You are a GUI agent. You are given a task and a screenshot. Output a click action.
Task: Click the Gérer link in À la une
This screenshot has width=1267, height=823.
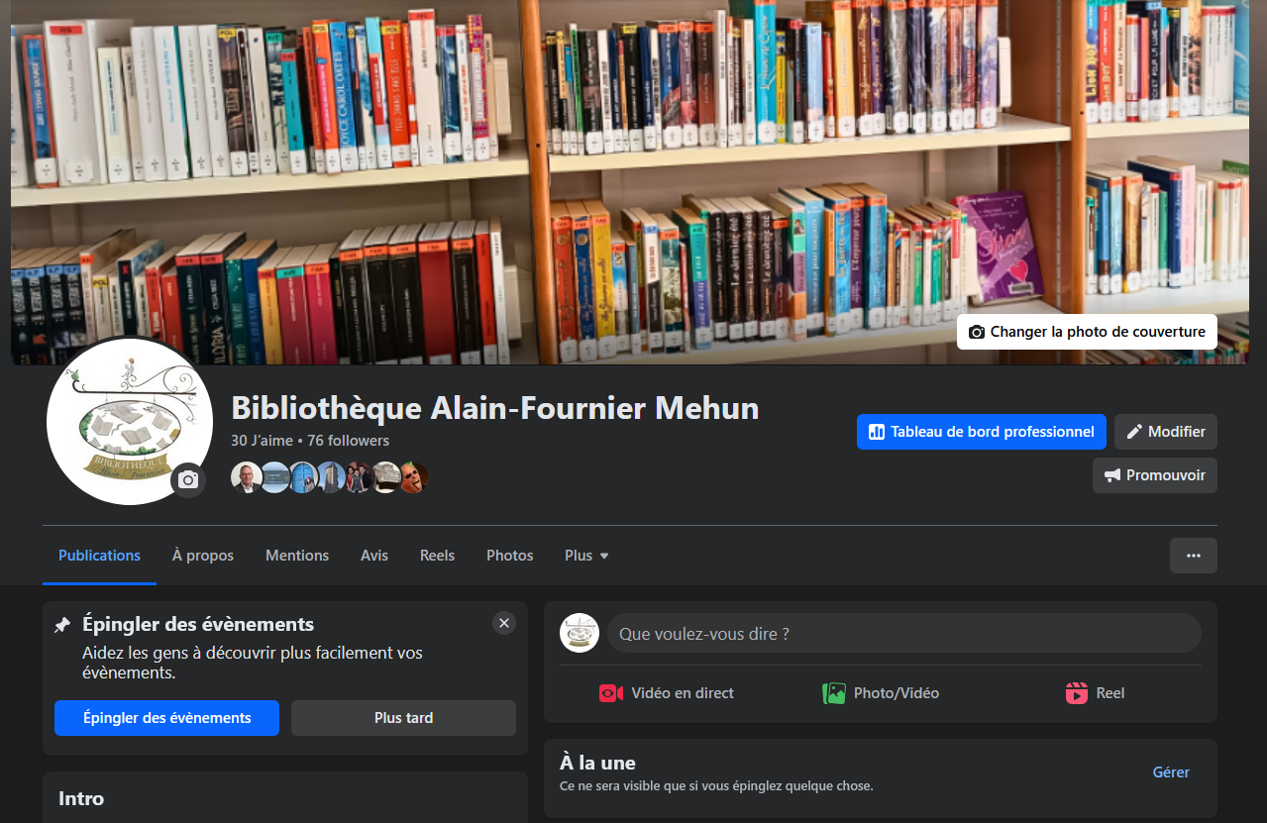pyautogui.click(x=1171, y=772)
